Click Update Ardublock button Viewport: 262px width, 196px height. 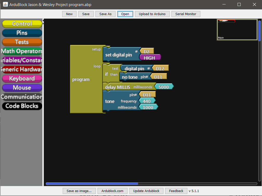[146, 191]
